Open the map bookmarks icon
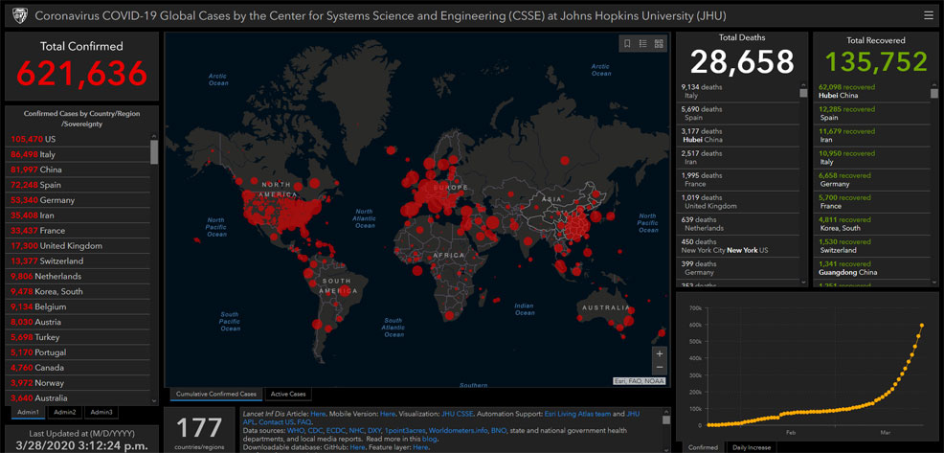Screen dimensions: 944x453 (627, 43)
